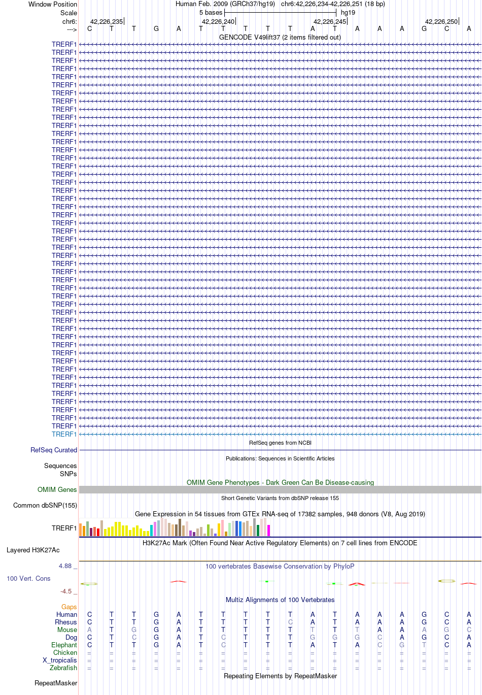Click the ---> sequence direction arrow
The width and height of the screenshot is (482, 695).
(72, 29)
